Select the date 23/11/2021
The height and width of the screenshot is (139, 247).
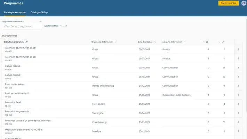pyautogui.click(x=144, y=122)
